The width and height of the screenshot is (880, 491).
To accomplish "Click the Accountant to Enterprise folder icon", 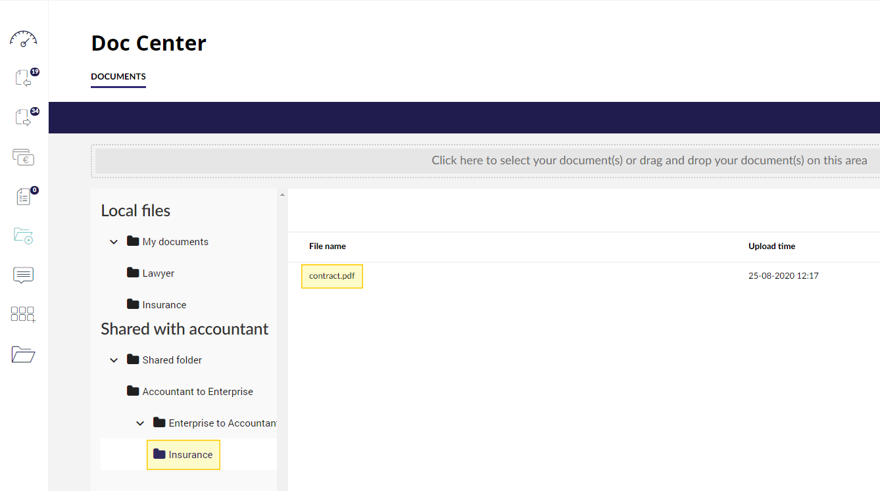I will point(133,391).
